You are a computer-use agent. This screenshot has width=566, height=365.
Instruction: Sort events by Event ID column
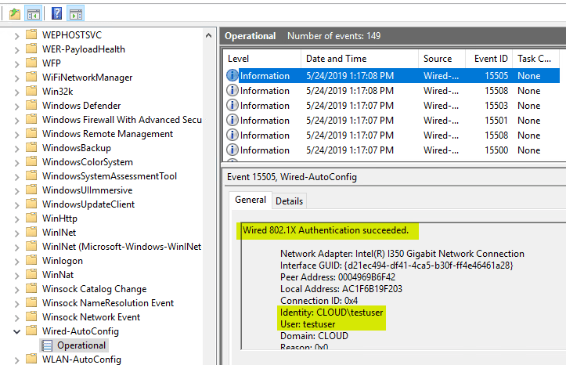(x=490, y=59)
